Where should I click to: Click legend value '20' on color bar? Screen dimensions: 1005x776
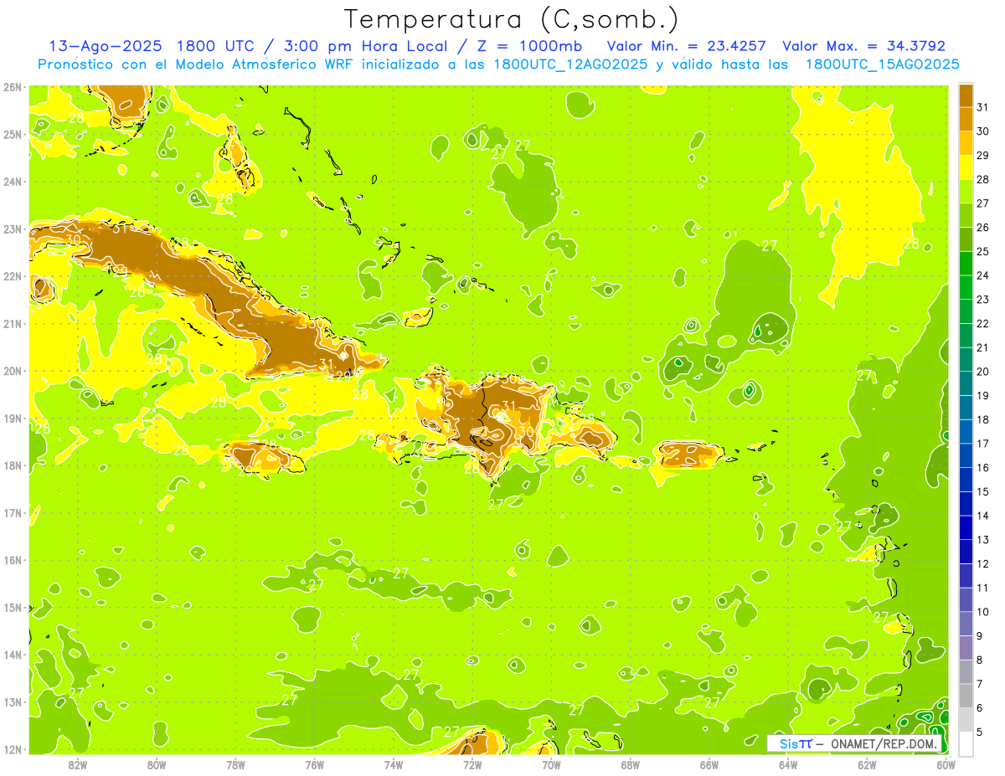click(x=982, y=372)
